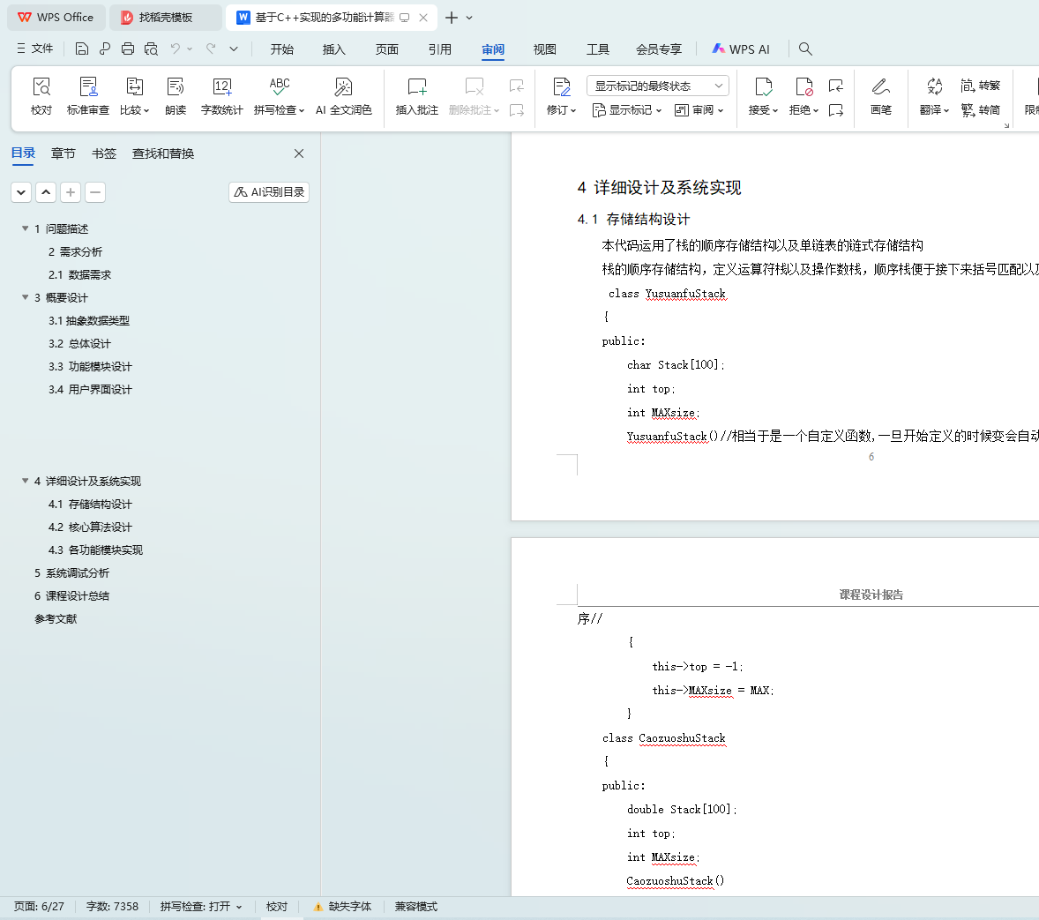
Task: Switch to 章节 pane tab
Action: coord(63,153)
